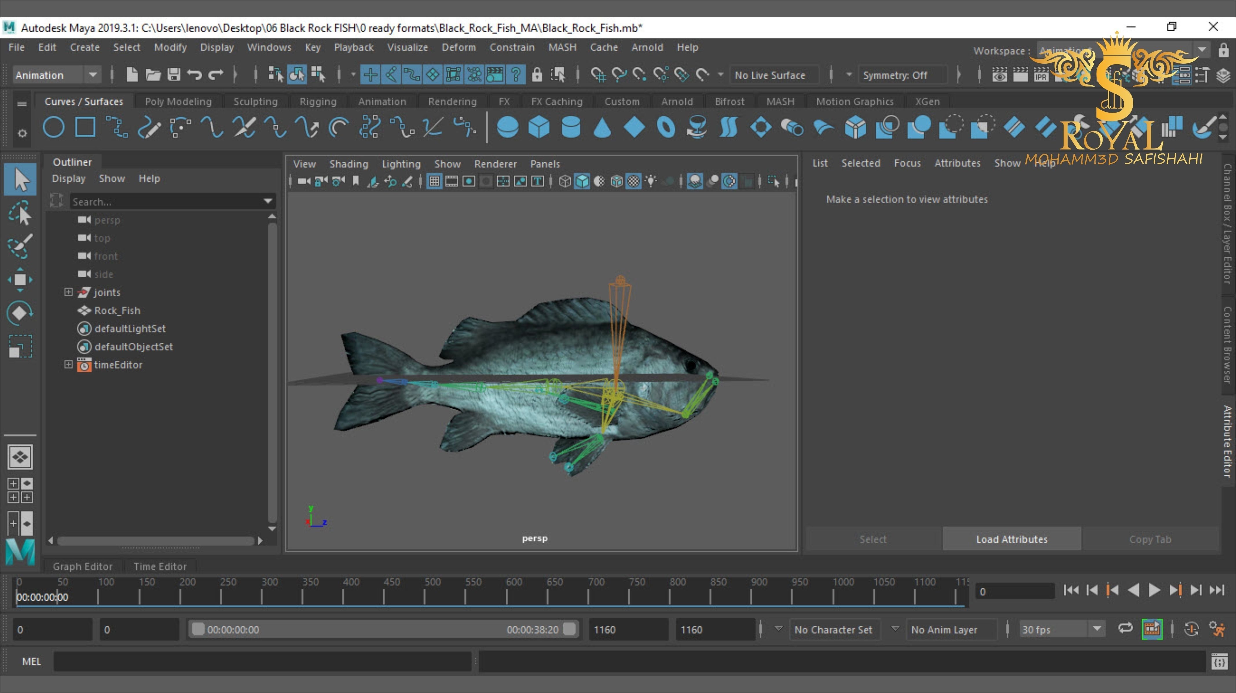Image resolution: width=1236 pixels, height=693 pixels.
Task: Open the 30 fps frame rate dropdown
Action: (x=1097, y=629)
